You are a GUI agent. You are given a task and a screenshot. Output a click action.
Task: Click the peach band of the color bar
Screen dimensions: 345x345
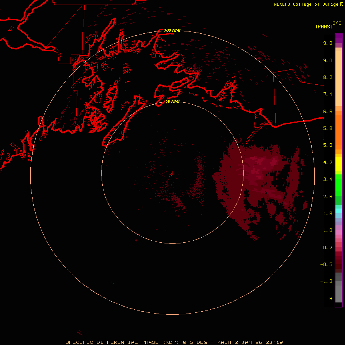(x=338, y=77)
